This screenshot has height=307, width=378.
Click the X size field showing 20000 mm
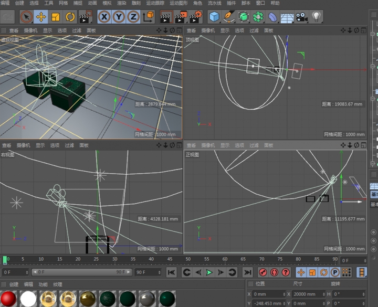tap(306, 294)
